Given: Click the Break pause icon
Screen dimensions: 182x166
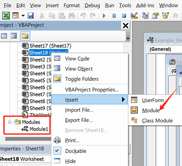Looking at the screenshot, I should (x=114, y=16).
